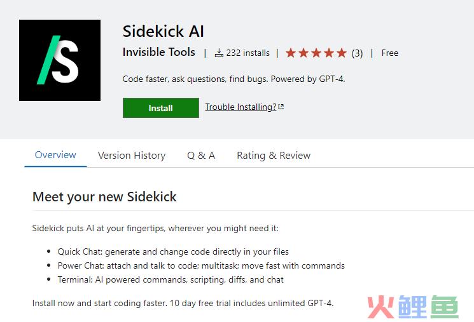Click the download icon beside installs count
Viewport: 474px width, 322px height.
pyautogui.click(x=219, y=53)
